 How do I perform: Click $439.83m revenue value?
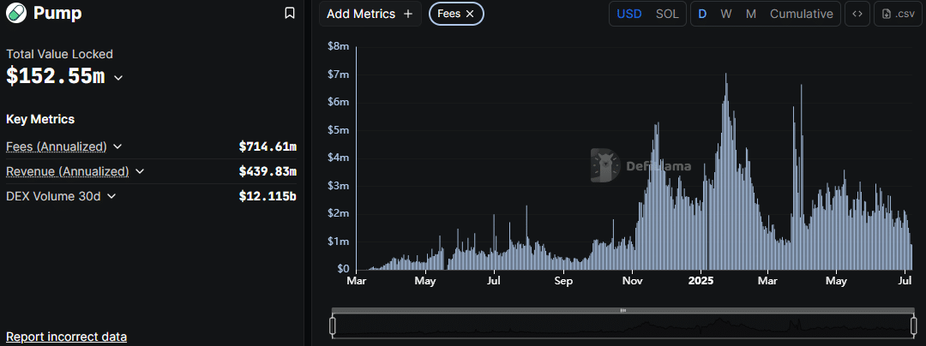tap(268, 171)
